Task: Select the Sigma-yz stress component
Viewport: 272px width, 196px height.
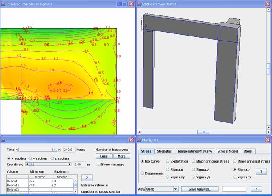Action: pos(194,177)
